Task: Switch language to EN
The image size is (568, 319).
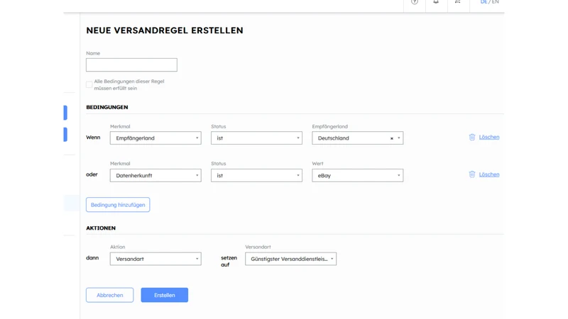Action: (x=495, y=2)
